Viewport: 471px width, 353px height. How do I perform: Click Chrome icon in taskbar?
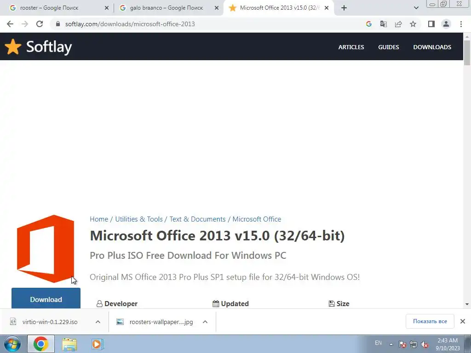(41, 344)
